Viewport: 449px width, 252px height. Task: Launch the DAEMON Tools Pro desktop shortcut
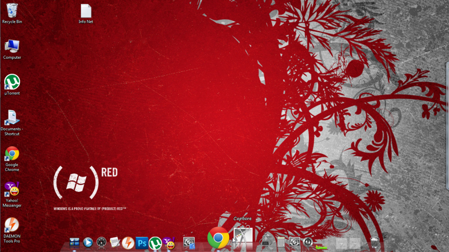12,230
